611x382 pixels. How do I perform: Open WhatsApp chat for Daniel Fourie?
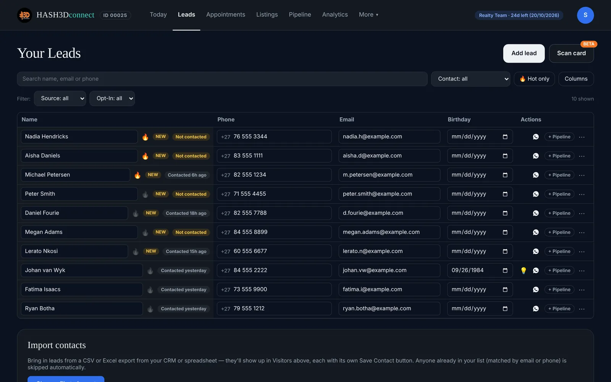[x=536, y=213]
